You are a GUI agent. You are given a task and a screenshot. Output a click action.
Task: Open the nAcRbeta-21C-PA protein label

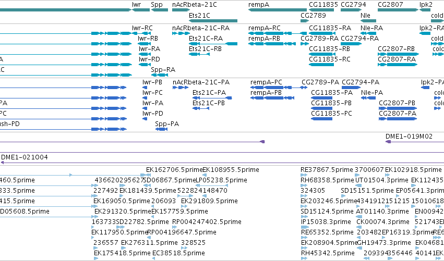[201, 82]
